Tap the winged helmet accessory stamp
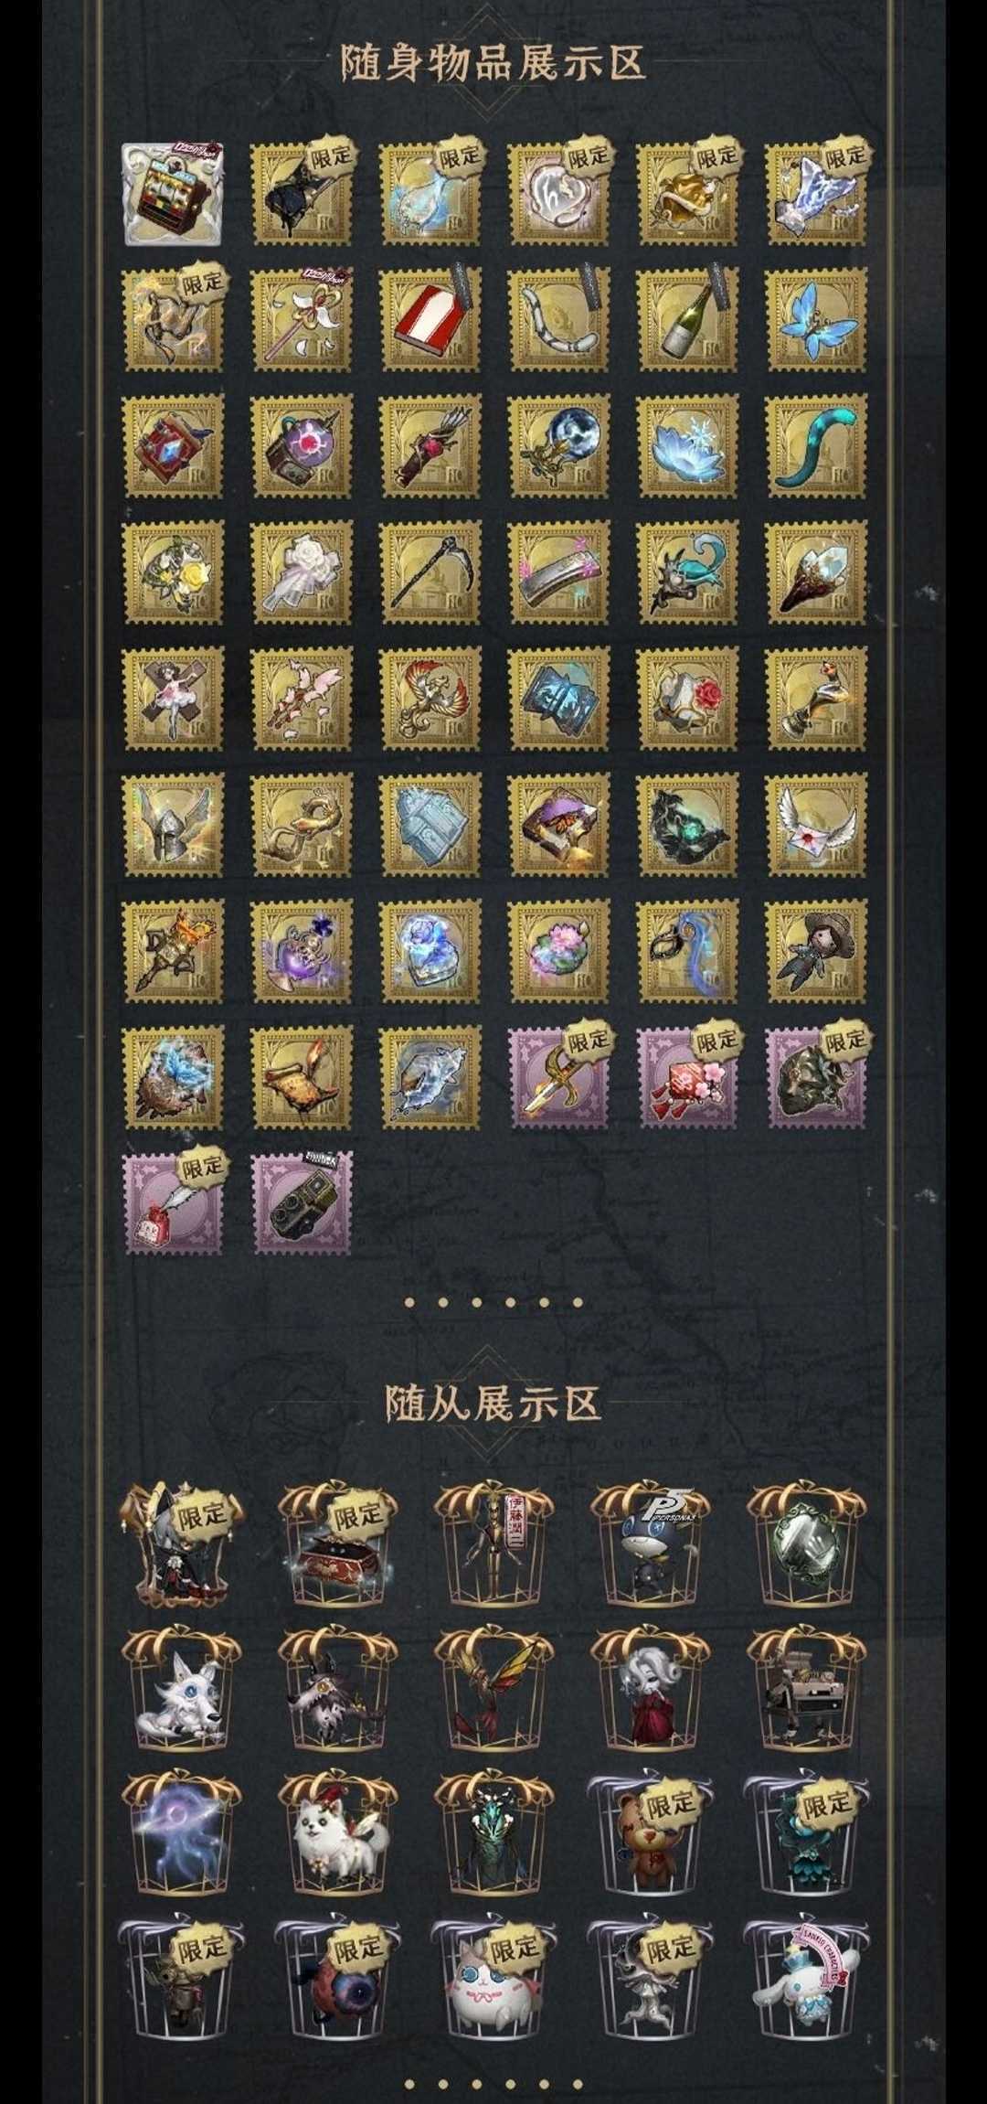987x2104 pixels. coord(173,825)
